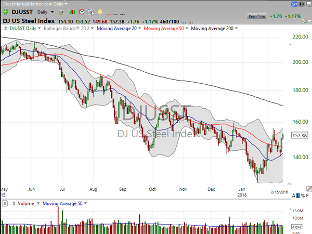312x234 pixels.
Task: Click the green plus add-symbol icon
Action: pyautogui.click(x=5, y=12)
